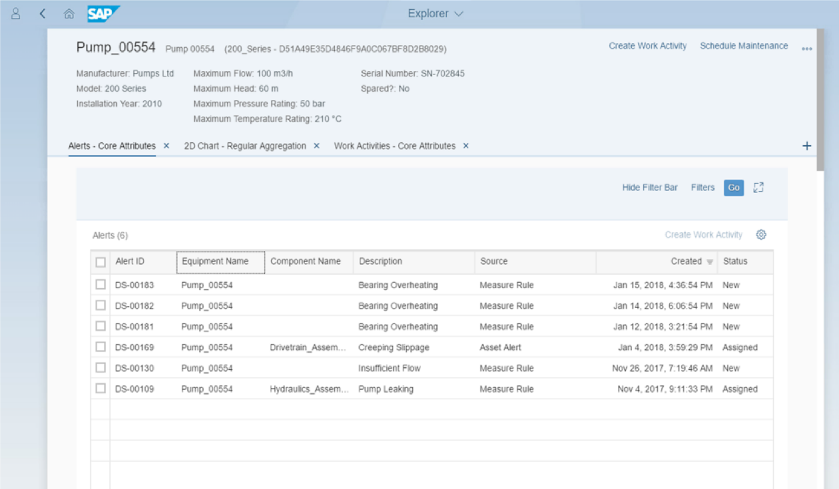The image size is (839, 489).
Task: Click Create Work Activity above alerts table
Action: coord(703,235)
